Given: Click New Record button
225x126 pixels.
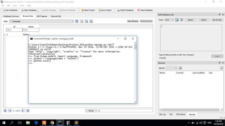Looking at the screenshot, I should pos(133,21).
